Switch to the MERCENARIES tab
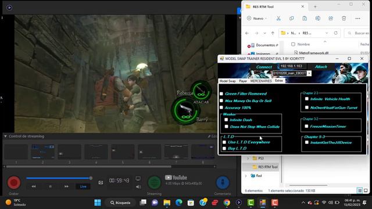 click(261, 81)
